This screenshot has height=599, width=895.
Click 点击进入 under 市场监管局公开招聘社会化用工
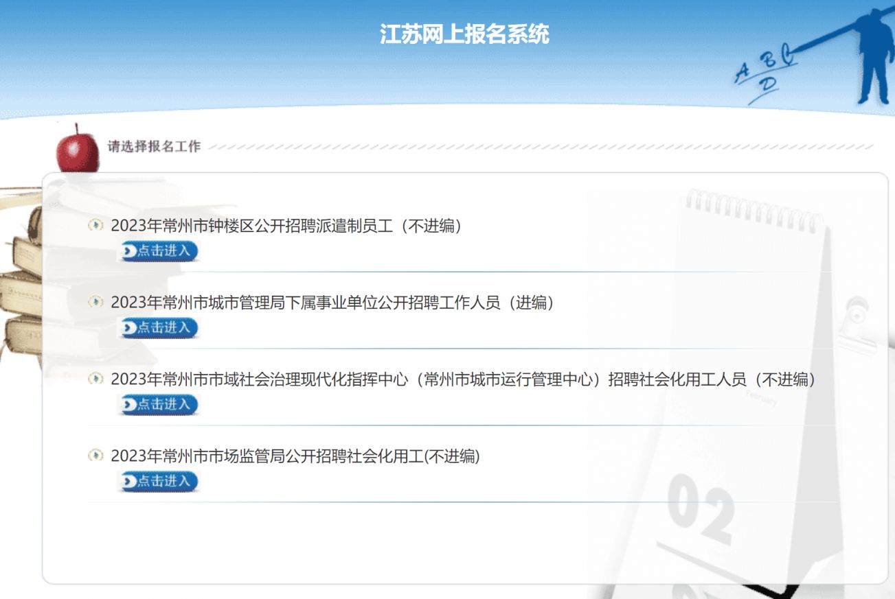[x=159, y=482]
